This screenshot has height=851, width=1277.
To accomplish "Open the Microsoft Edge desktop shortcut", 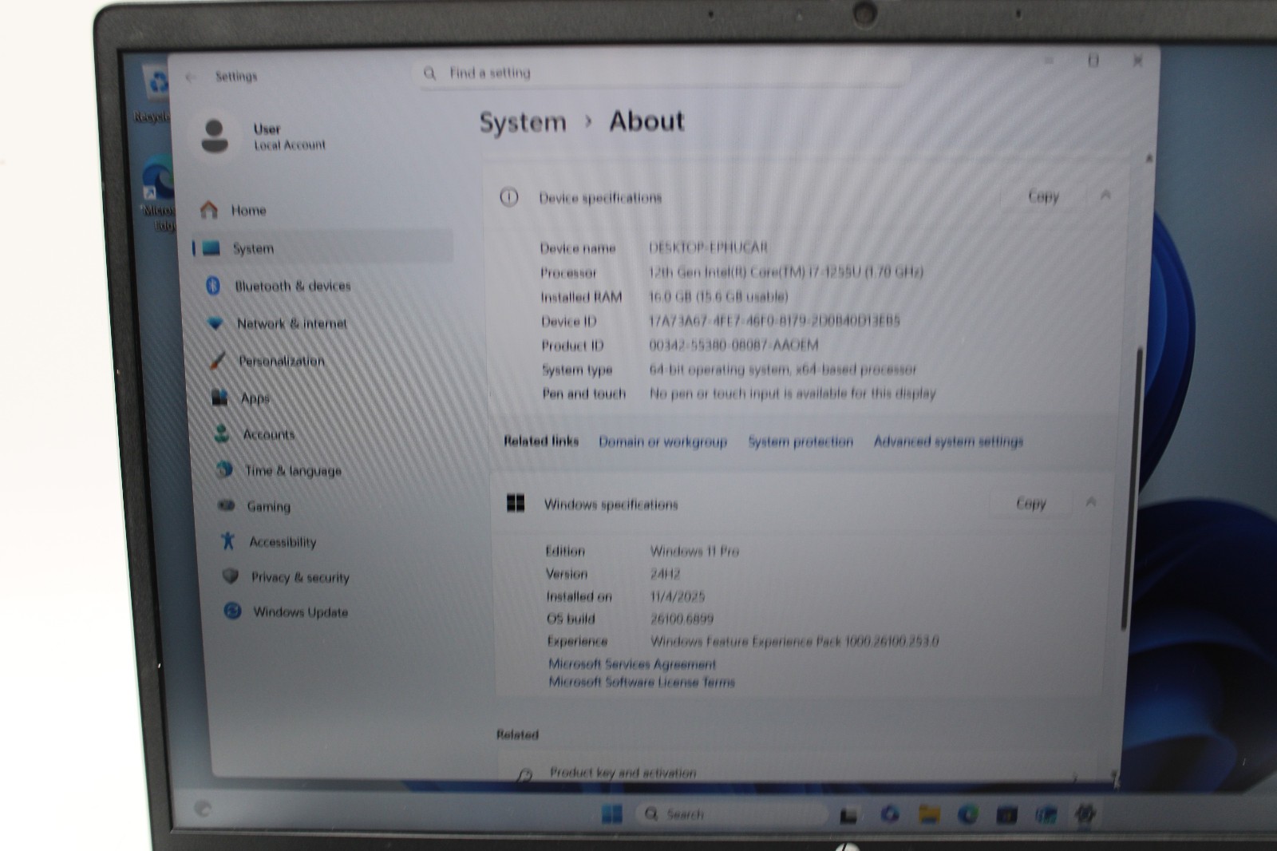I will (x=157, y=192).
